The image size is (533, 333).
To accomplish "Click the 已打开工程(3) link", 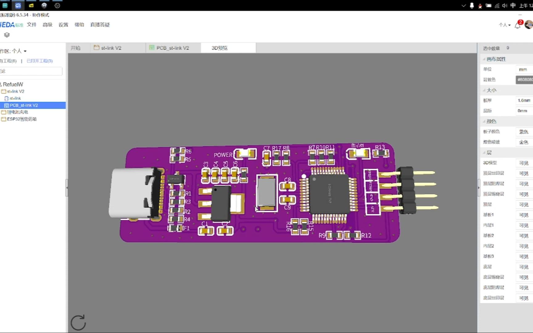I will pos(39,61).
